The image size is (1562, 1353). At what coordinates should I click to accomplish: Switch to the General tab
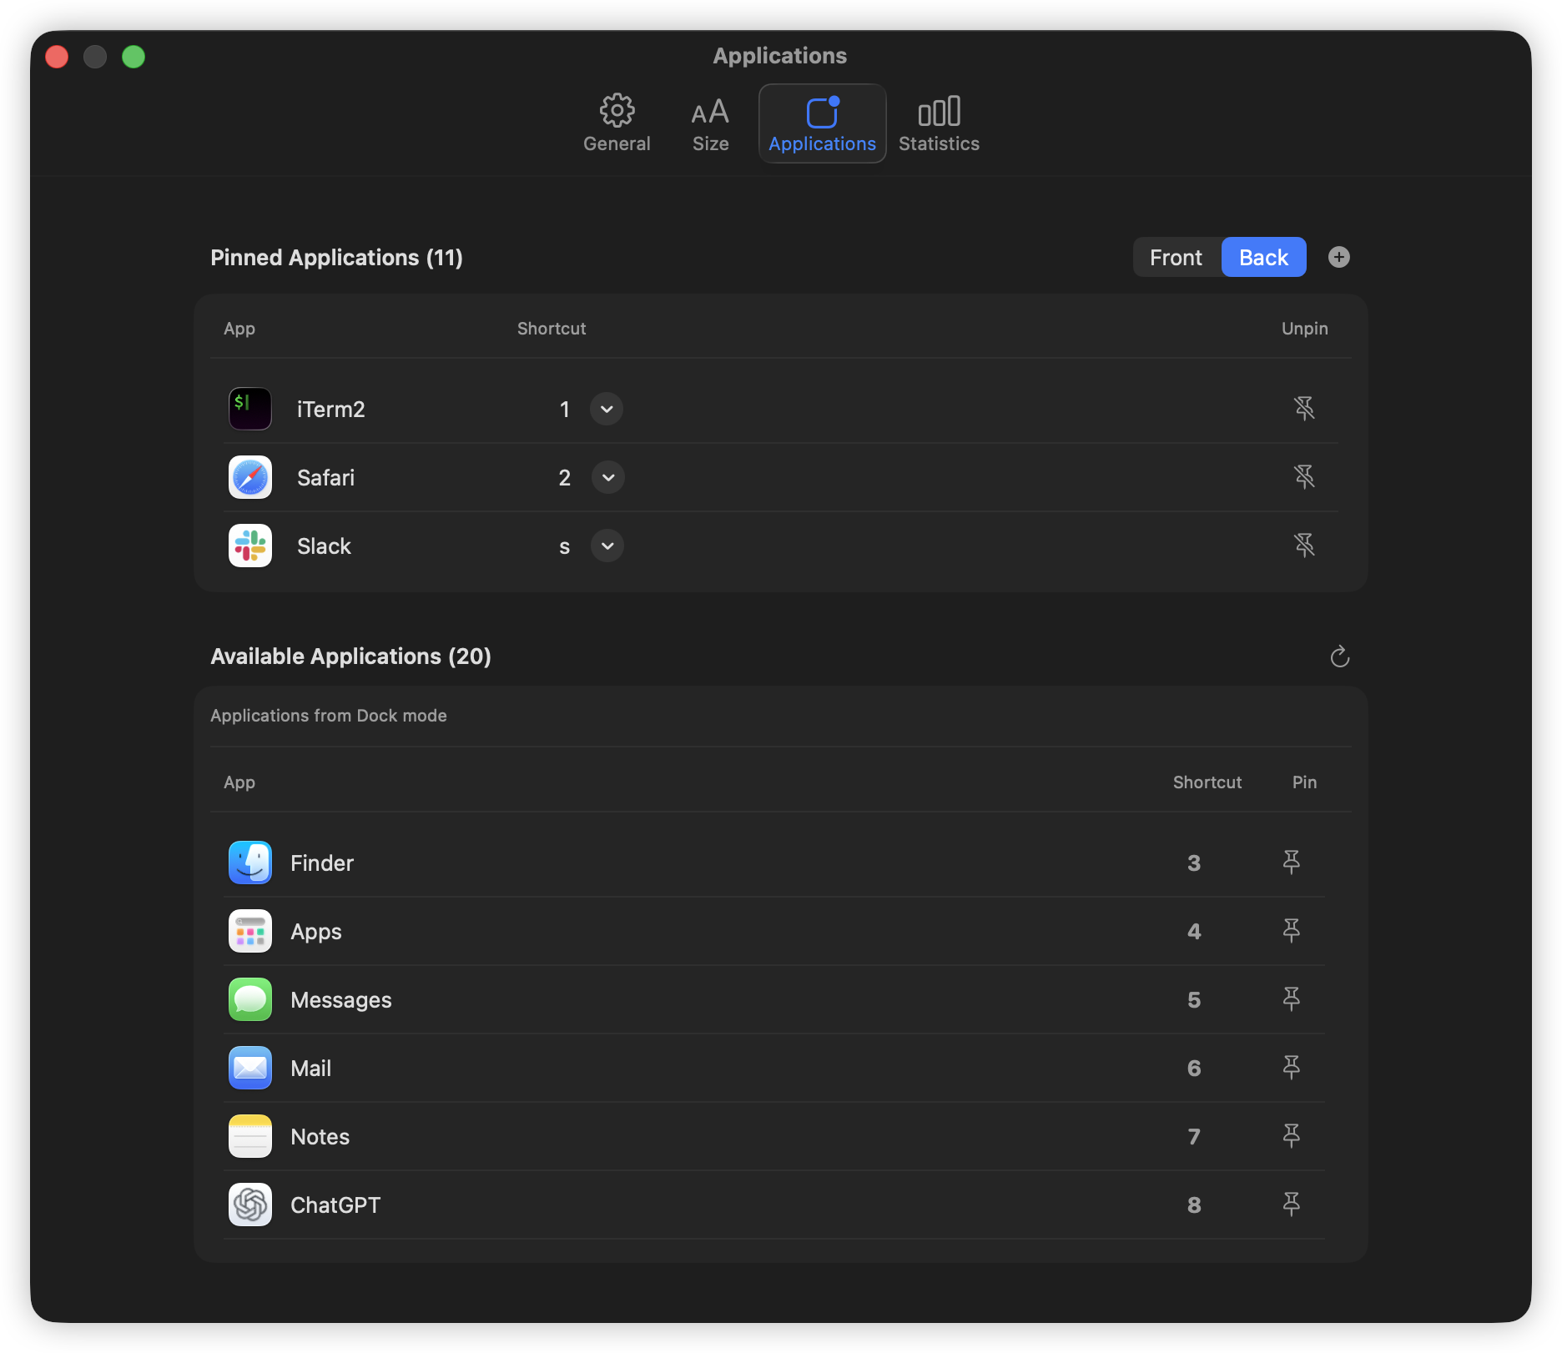pos(617,123)
